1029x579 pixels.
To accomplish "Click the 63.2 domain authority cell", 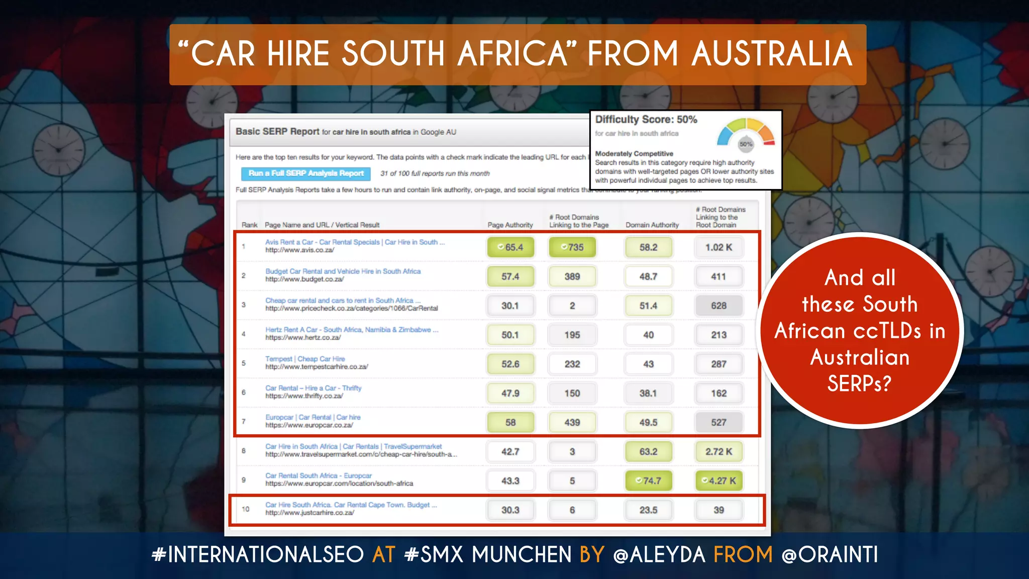I will point(648,451).
